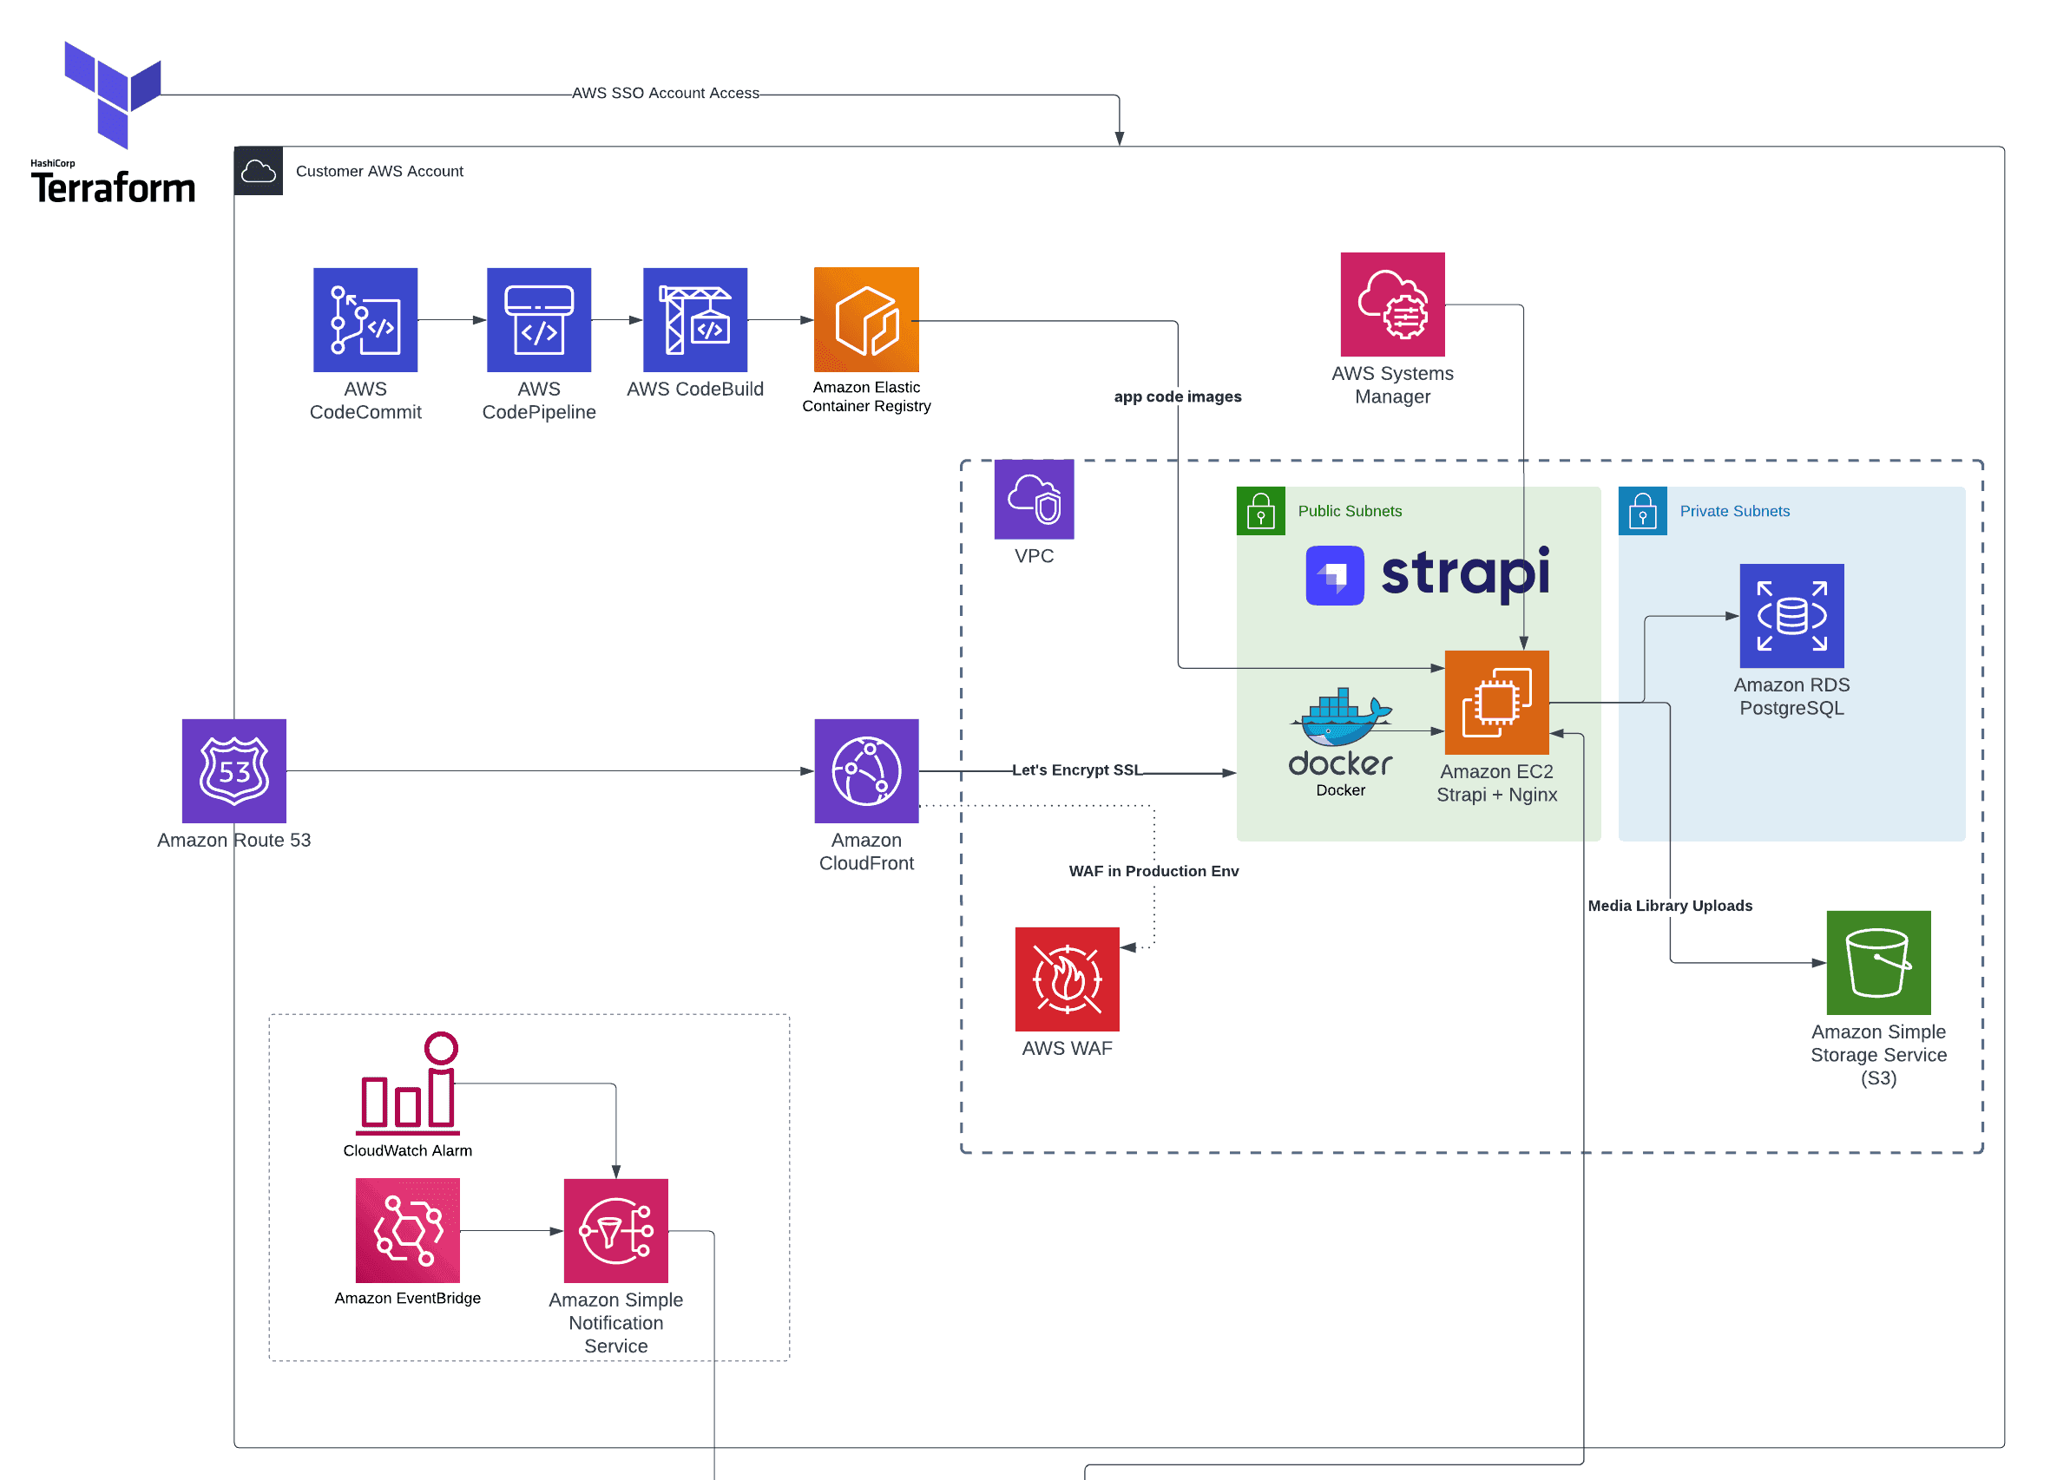The width and height of the screenshot is (2057, 1480).
Task: Click the 'Public Subnets' heading text
Action: click(x=1350, y=511)
